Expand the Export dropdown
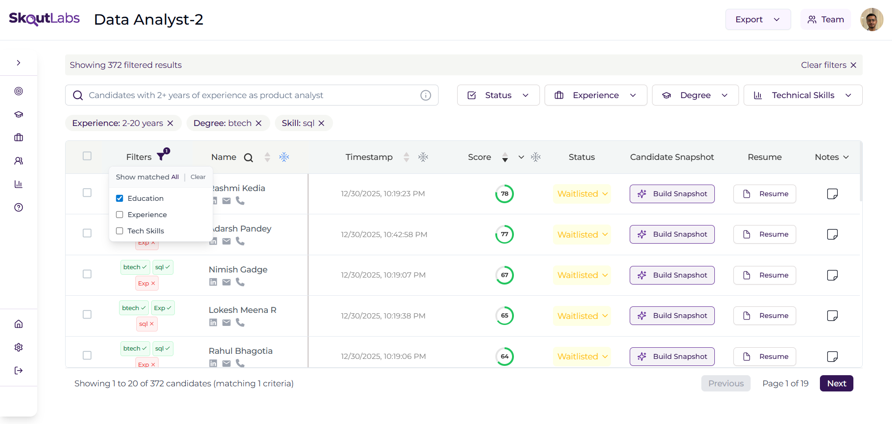 click(x=758, y=20)
